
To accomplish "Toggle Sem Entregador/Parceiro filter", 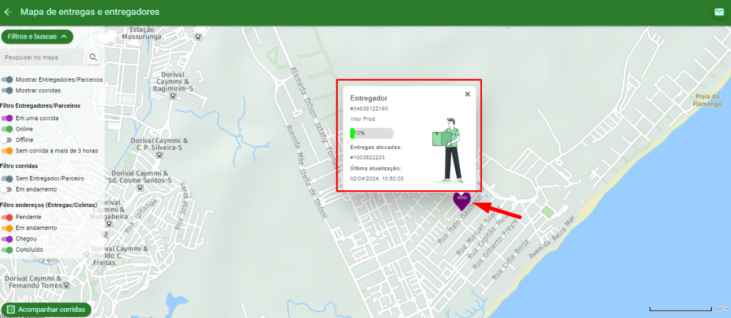I will click(7, 179).
